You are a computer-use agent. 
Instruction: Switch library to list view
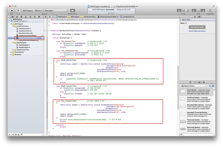213,86
